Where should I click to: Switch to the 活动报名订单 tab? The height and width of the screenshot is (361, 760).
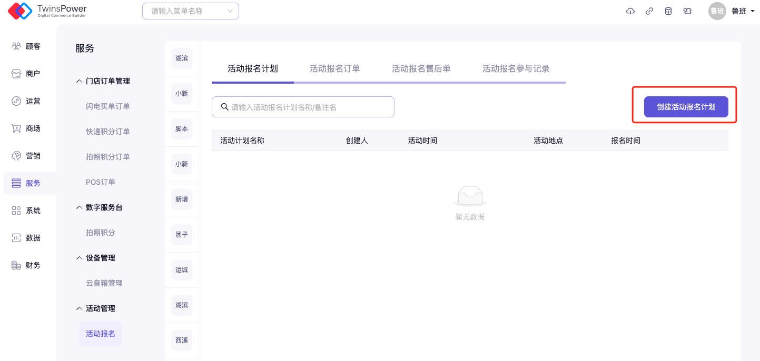[x=334, y=68]
